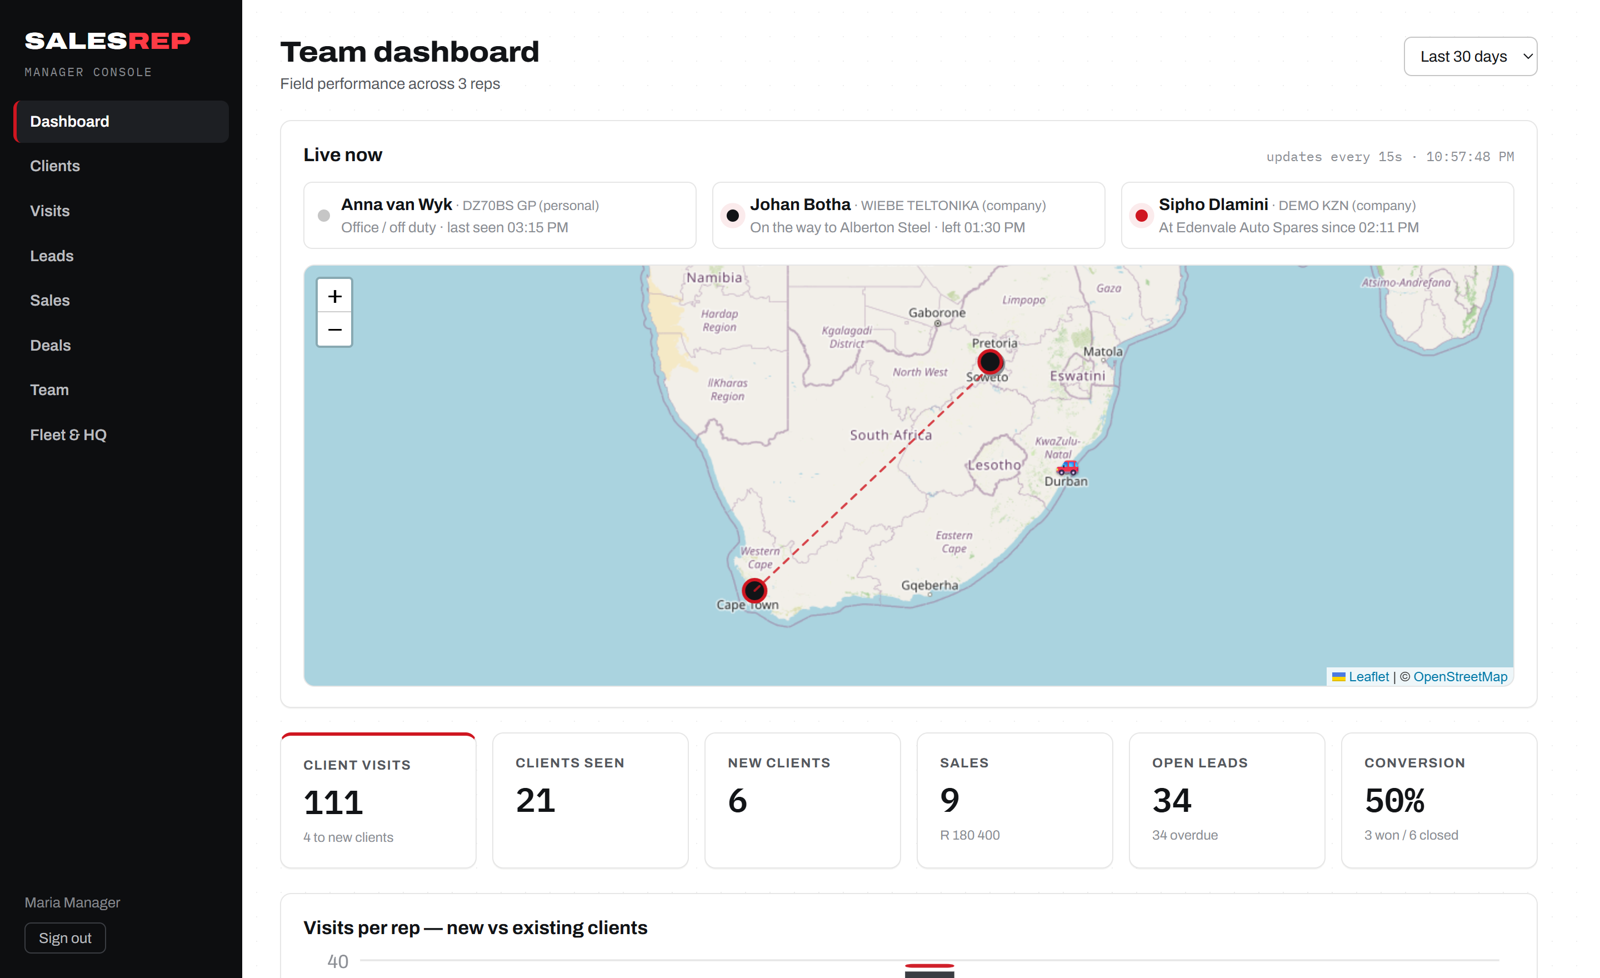
Task: Click the Gqeberha label on map
Action: click(929, 586)
